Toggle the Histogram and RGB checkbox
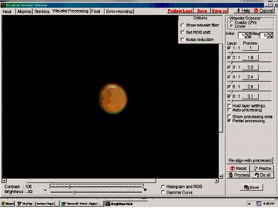The height and width of the screenshot is (208, 278). (x=163, y=186)
